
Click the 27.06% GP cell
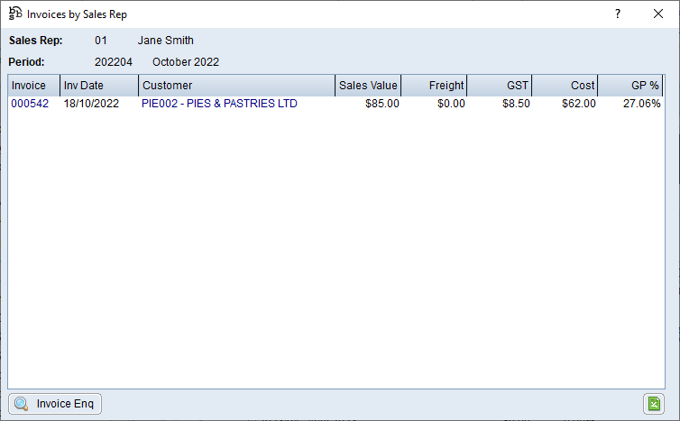(642, 104)
